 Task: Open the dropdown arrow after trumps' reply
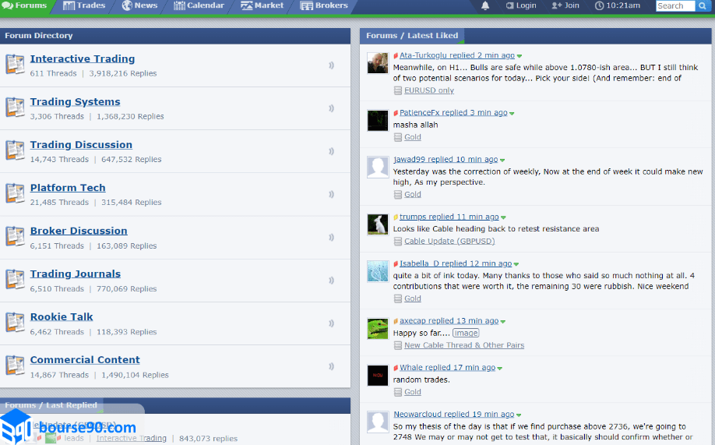pyautogui.click(x=504, y=217)
